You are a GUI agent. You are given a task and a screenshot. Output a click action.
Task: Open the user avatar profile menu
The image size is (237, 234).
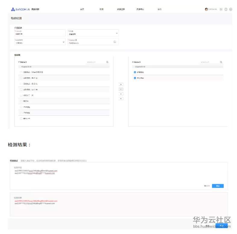(206, 9)
